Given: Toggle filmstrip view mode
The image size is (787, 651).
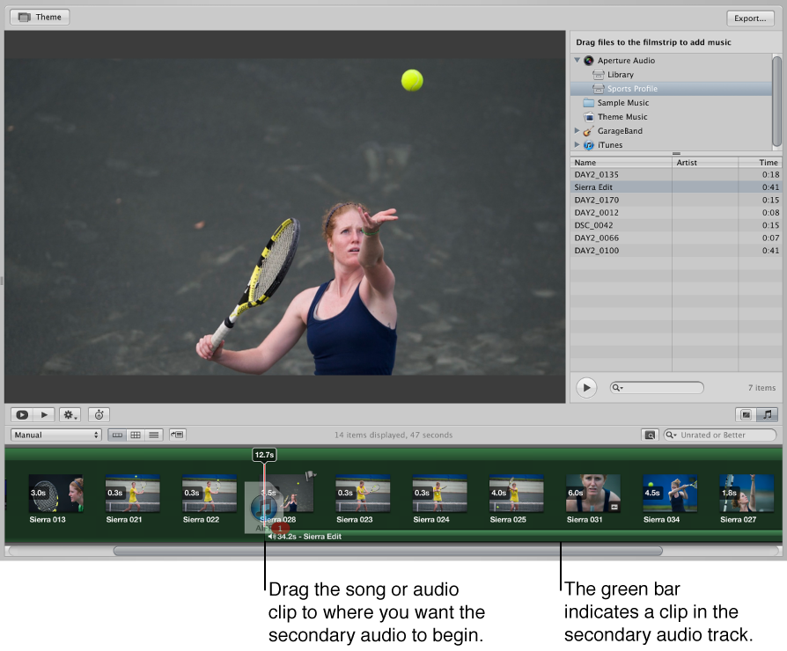Looking at the screenshot, I should [118, 435].
